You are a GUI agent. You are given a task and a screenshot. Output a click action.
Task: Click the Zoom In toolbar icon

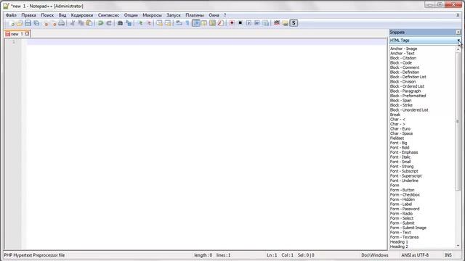pos(140,23)
